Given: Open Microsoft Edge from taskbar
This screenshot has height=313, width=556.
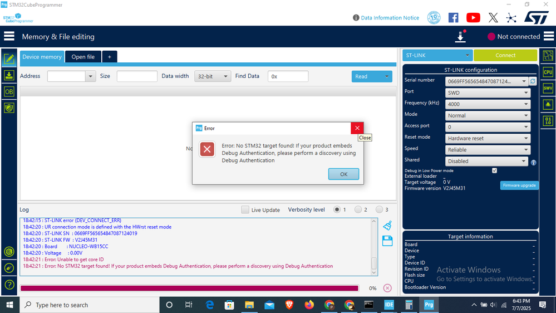Looking at the screenshot, I should pyautogui.click(x=210, y=305).
